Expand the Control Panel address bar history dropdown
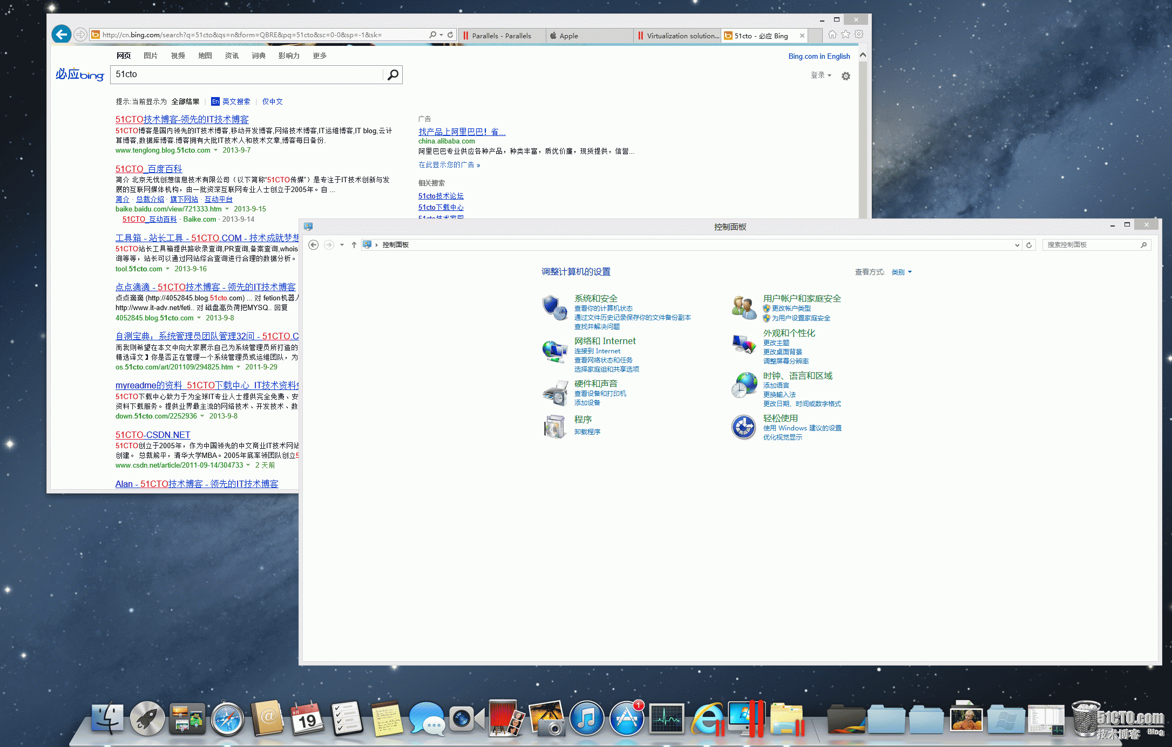This screenshot has height=747, width=1172. [x=1017, y=245]
